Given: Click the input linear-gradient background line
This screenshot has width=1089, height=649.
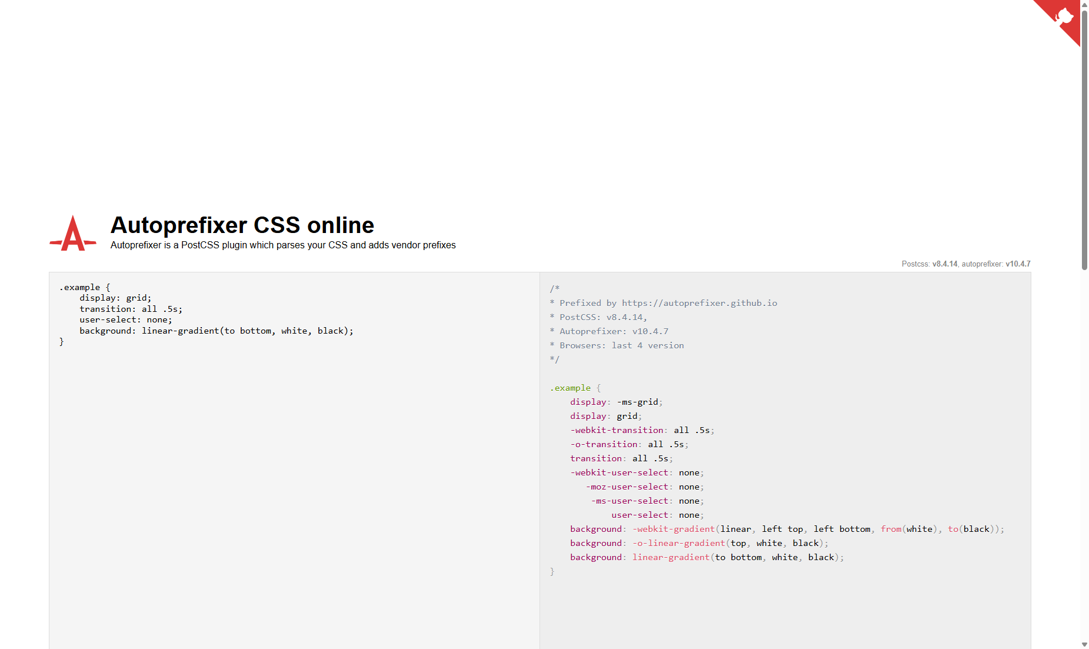Looking at the screenshot, I should click(217, 331).
